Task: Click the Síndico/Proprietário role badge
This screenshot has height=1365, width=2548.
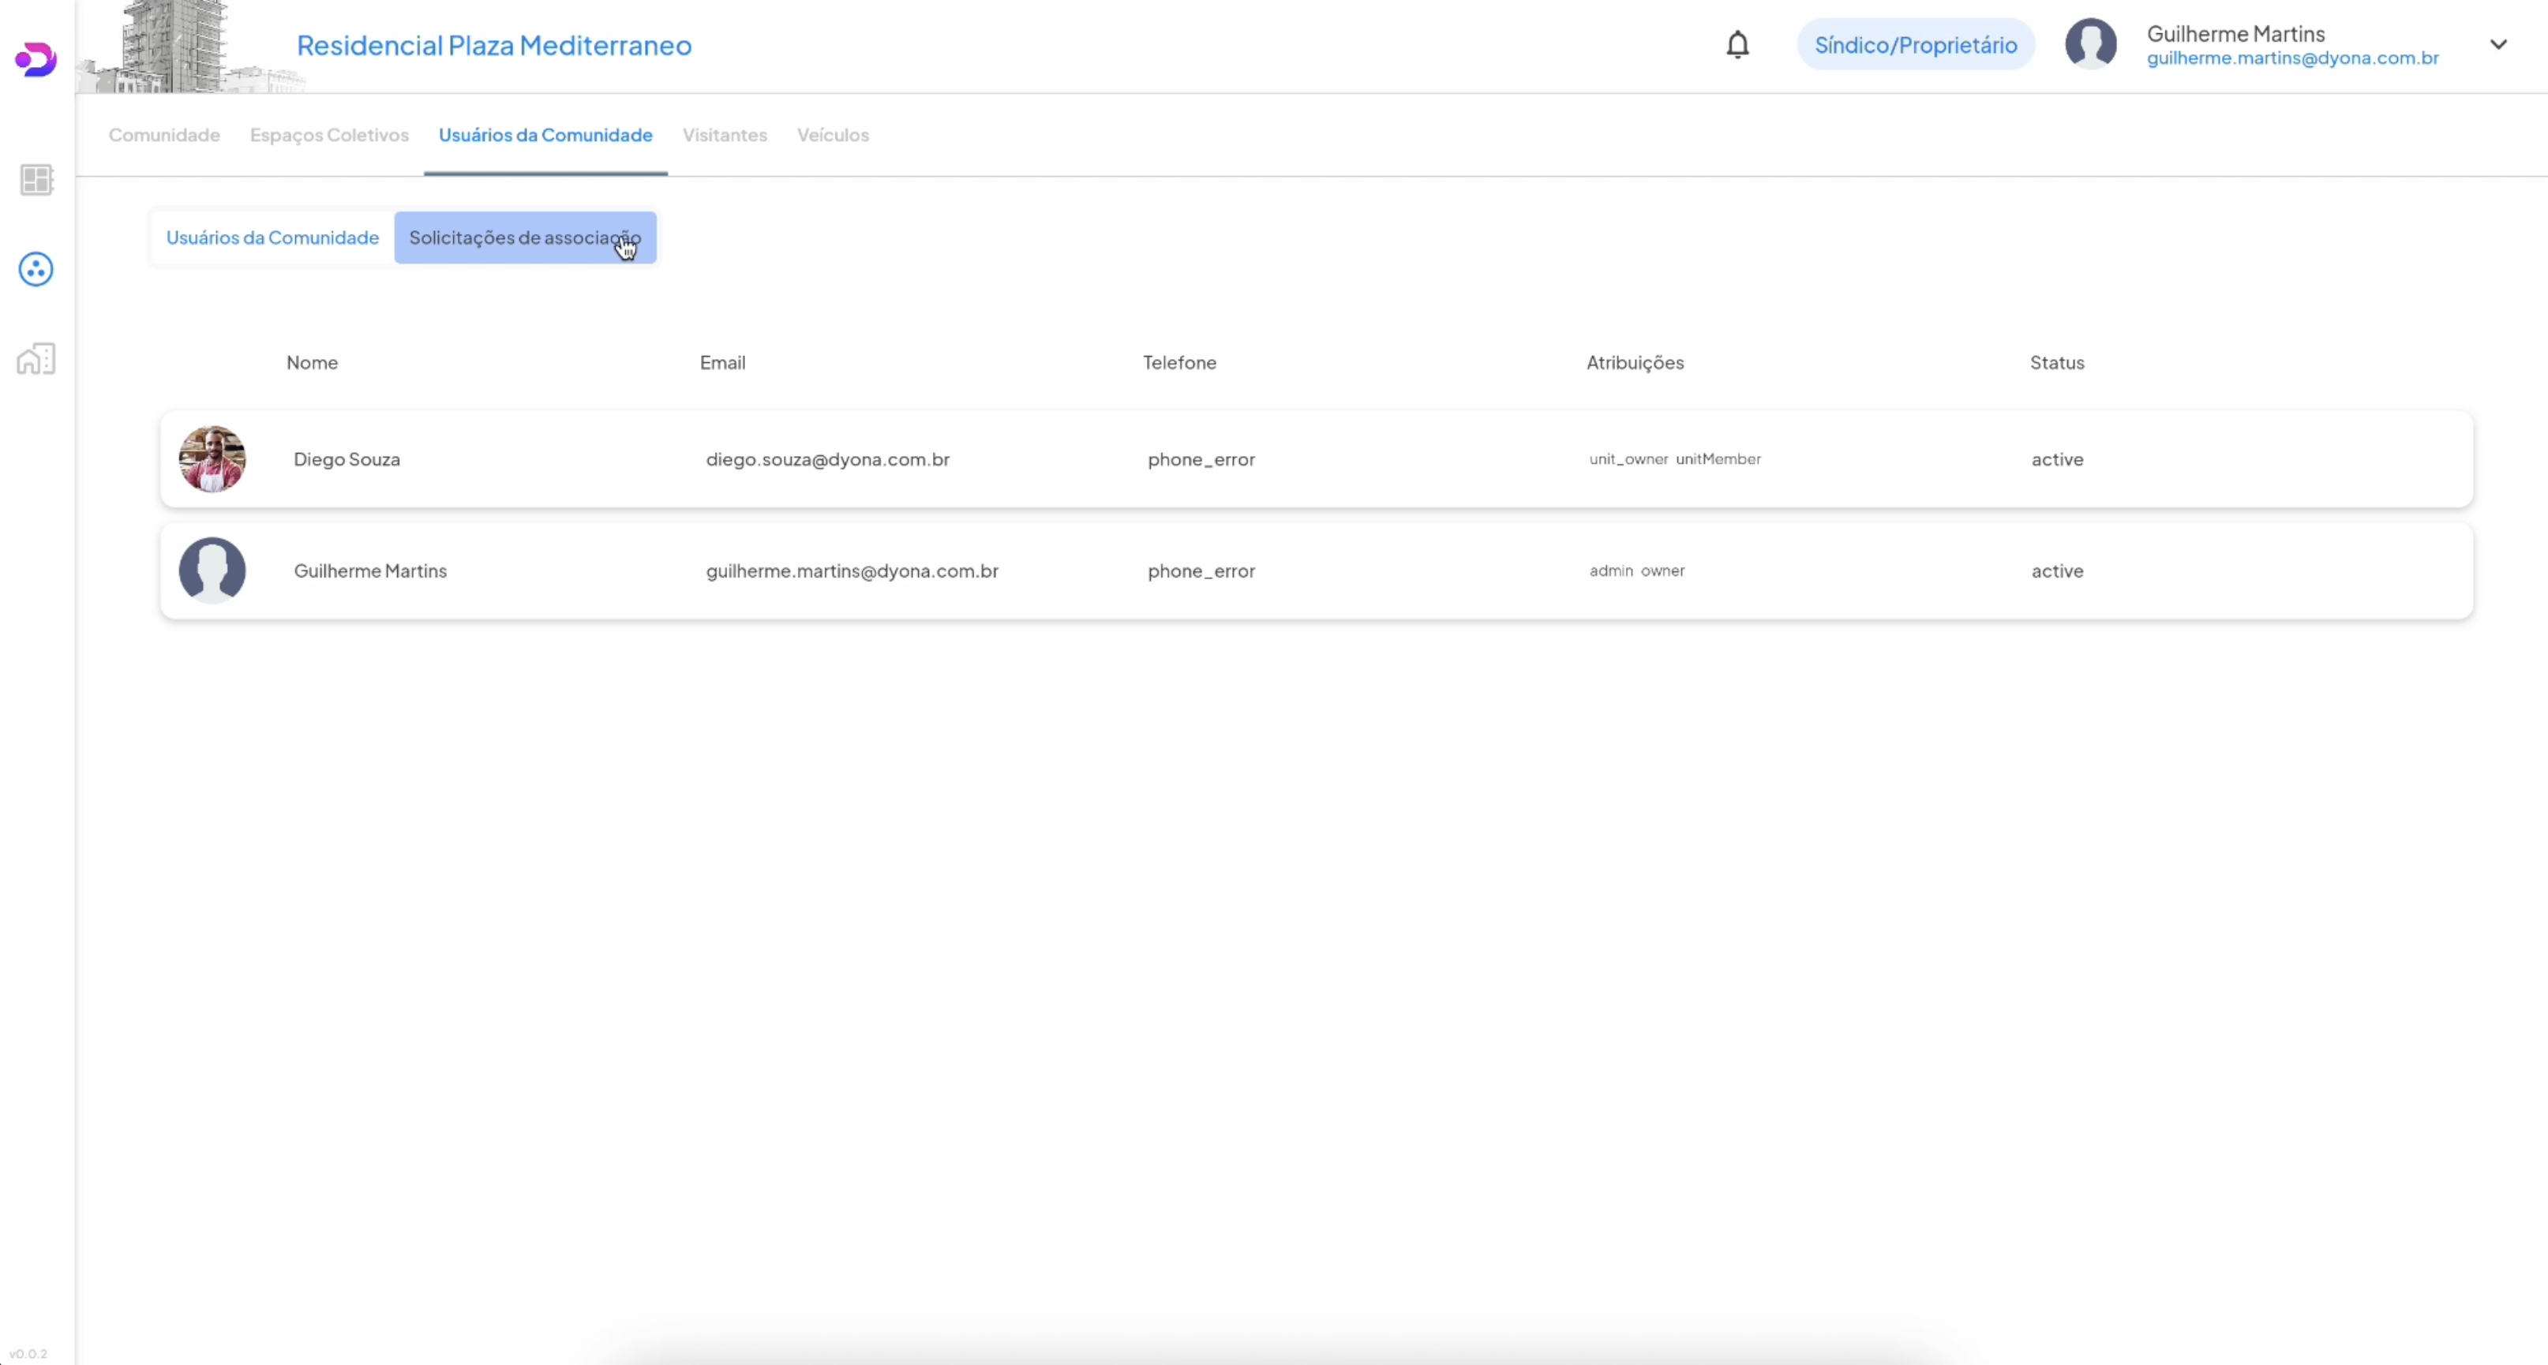Action: (1915, 46)
